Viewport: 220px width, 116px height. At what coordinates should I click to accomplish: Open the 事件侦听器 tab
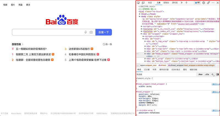coord(164,69)
